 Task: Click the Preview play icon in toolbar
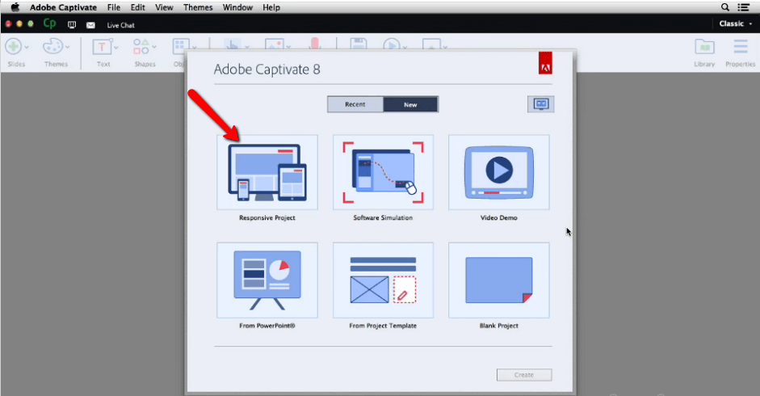click(392, 44)
